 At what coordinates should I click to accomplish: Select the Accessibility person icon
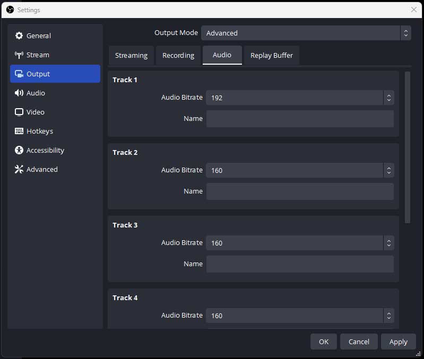19,150
